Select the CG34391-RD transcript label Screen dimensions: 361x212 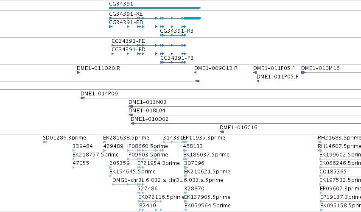(126, 22)
